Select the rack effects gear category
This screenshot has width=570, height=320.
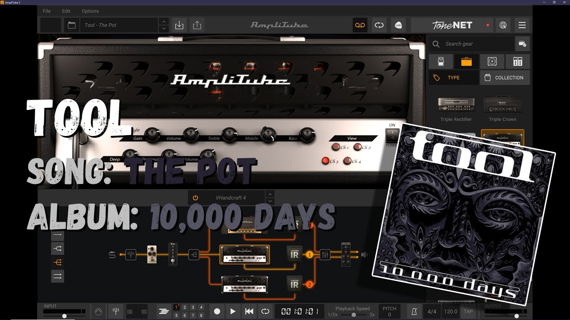tap(517, 61)
